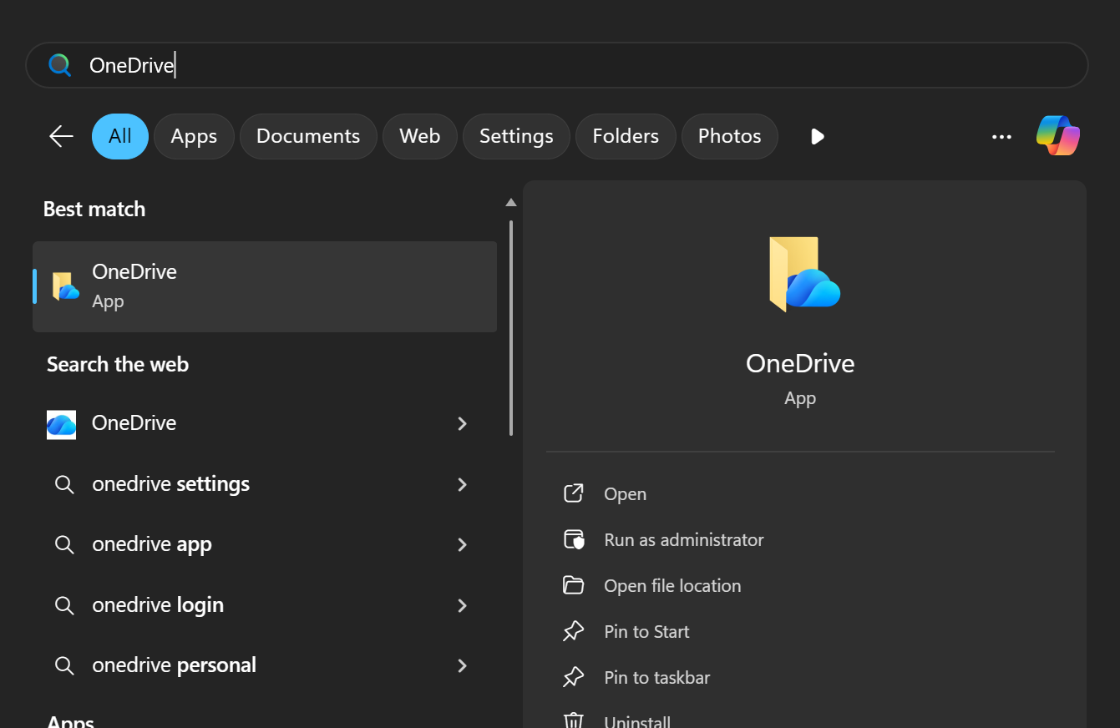This screenshot has height=728, width=1120.
Task: Open the three-dots more options menu
Action: [1001, 137]
